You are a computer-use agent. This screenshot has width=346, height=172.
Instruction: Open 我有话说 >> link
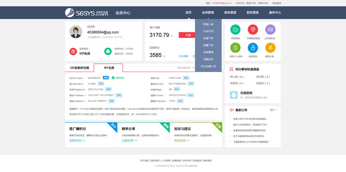coord(182,141)
